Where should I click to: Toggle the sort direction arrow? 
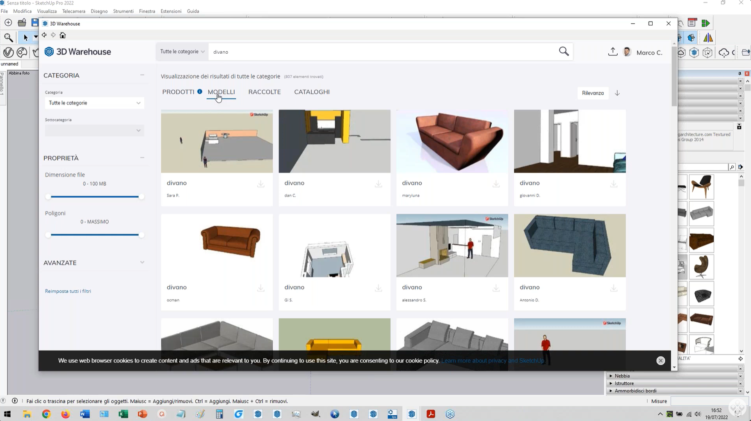tap(617, 93)
